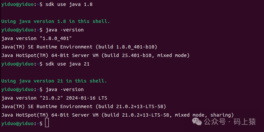Screen dimensions: 264x132
Task: Click the yiduo@yiduo prompt on the first line
Action: pos(18,5)
